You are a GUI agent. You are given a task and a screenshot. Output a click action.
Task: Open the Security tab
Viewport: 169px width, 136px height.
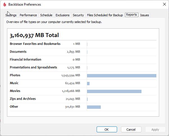coord(78,15)
